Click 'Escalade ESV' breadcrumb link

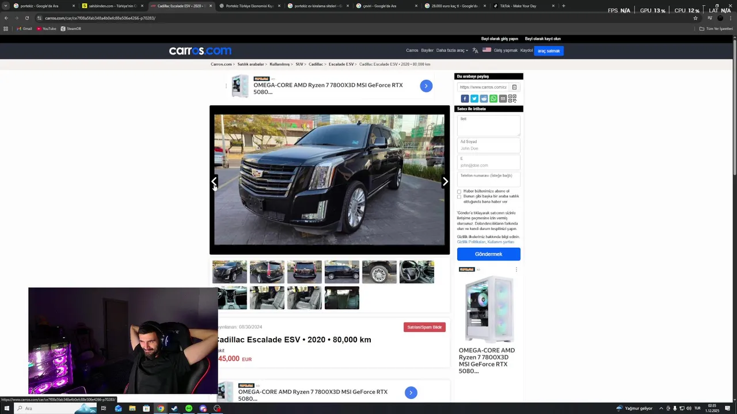[x=341, y=64]
